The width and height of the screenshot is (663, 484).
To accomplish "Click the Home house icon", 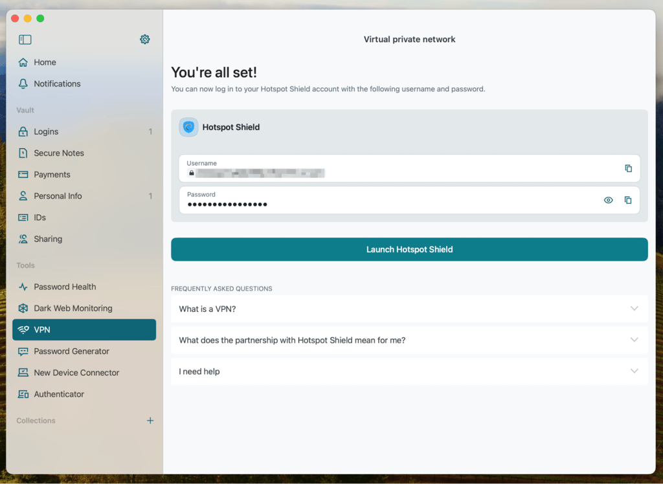I will click(x=23, y=62).
